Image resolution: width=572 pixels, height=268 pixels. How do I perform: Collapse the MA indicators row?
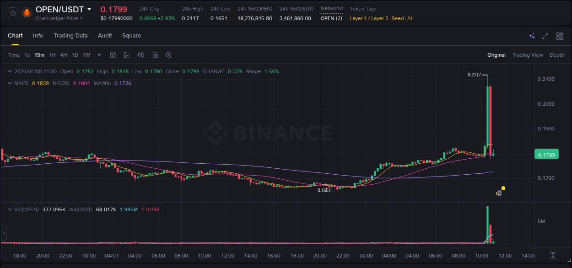click(10, 83)
